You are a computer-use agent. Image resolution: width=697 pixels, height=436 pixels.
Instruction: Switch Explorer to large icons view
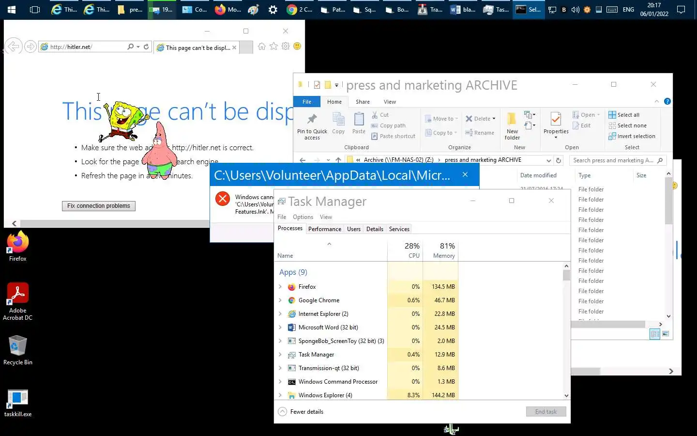pyautogui.click(x=666, y=334)
